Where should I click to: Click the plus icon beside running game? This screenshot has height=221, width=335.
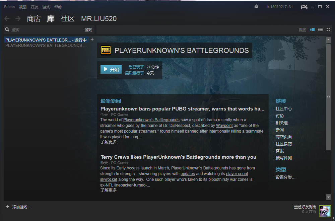[x=92, y=39]
